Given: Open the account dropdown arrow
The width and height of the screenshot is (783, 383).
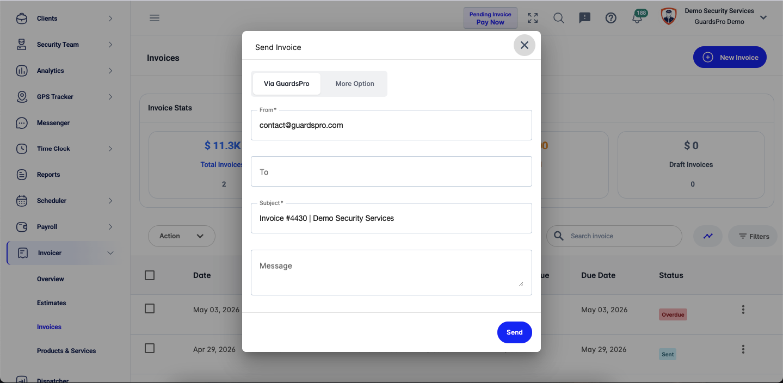Looking at the screenshot, I should [763, 17].
